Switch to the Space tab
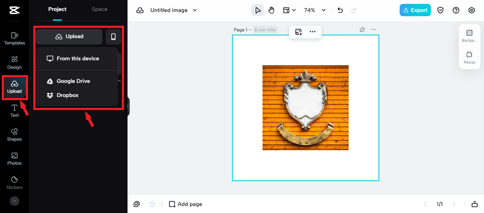Screen dimensions: 484x213 99,9
